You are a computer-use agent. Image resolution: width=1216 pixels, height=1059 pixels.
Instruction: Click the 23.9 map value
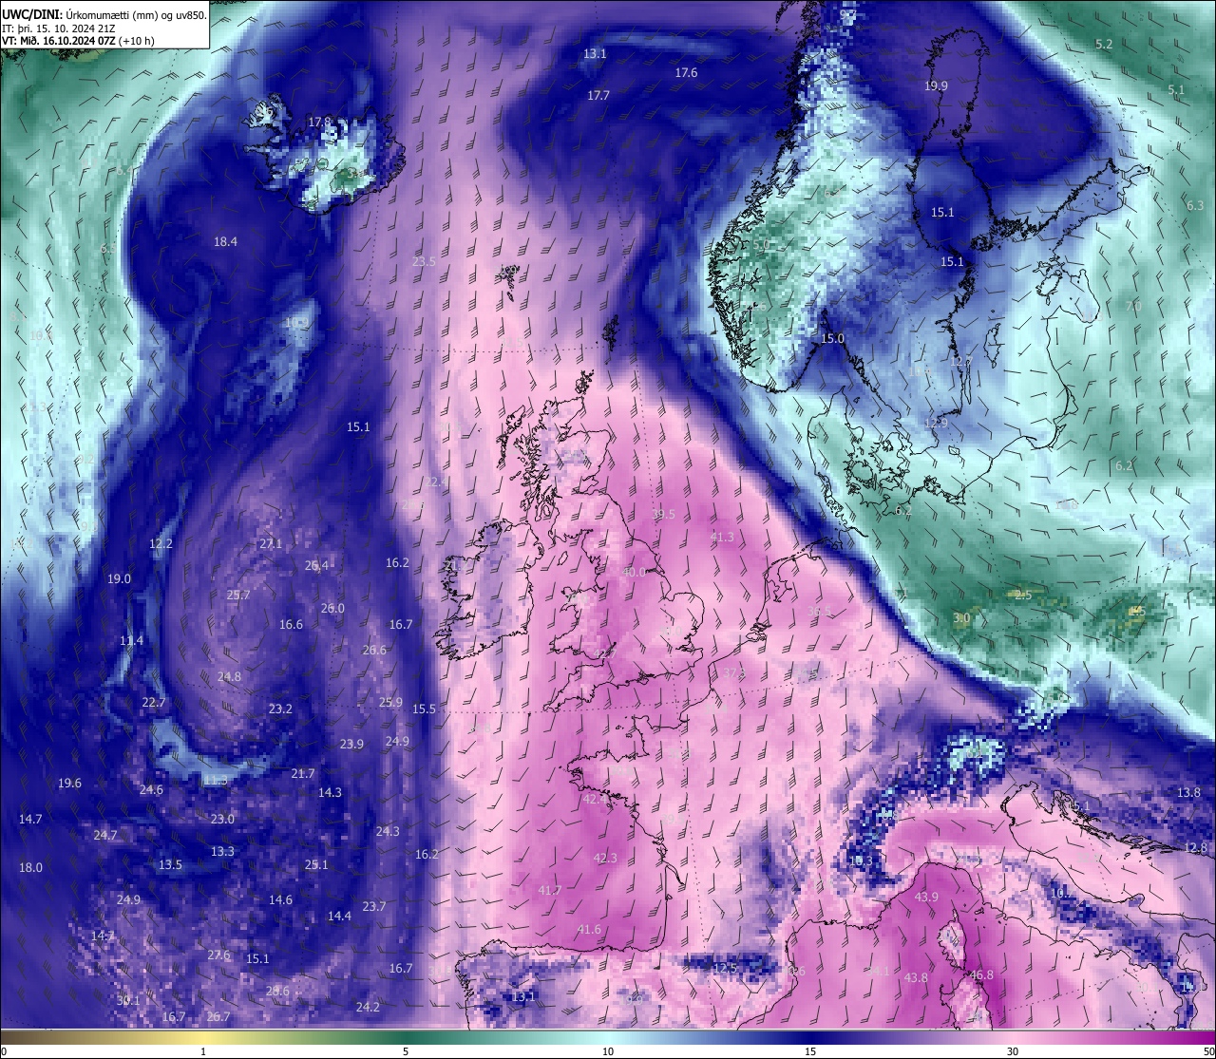point(351,744)
